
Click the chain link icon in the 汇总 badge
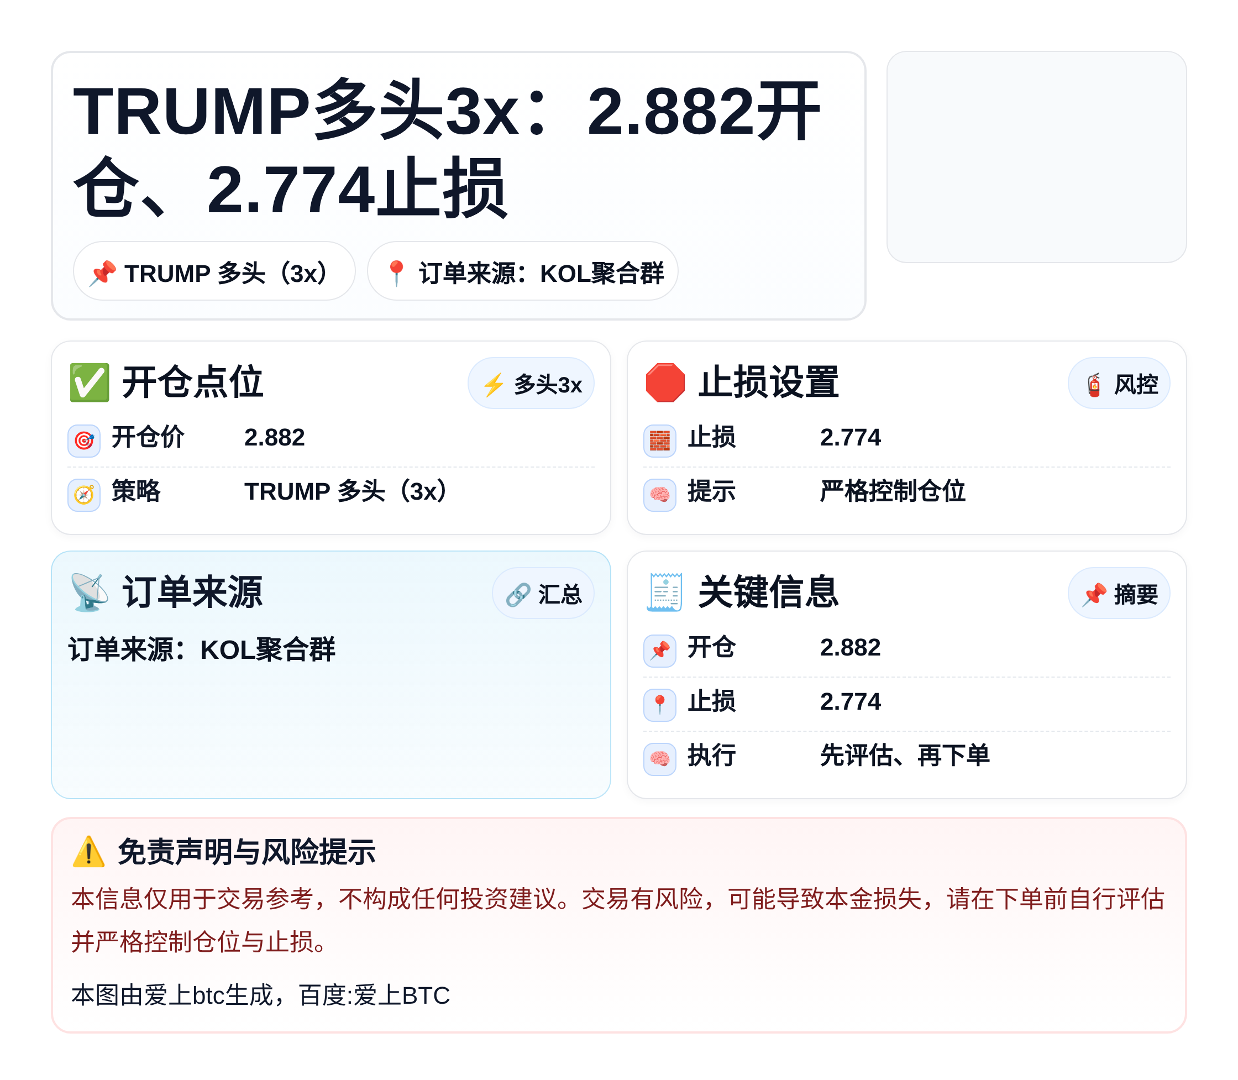[x=518, y=595]
